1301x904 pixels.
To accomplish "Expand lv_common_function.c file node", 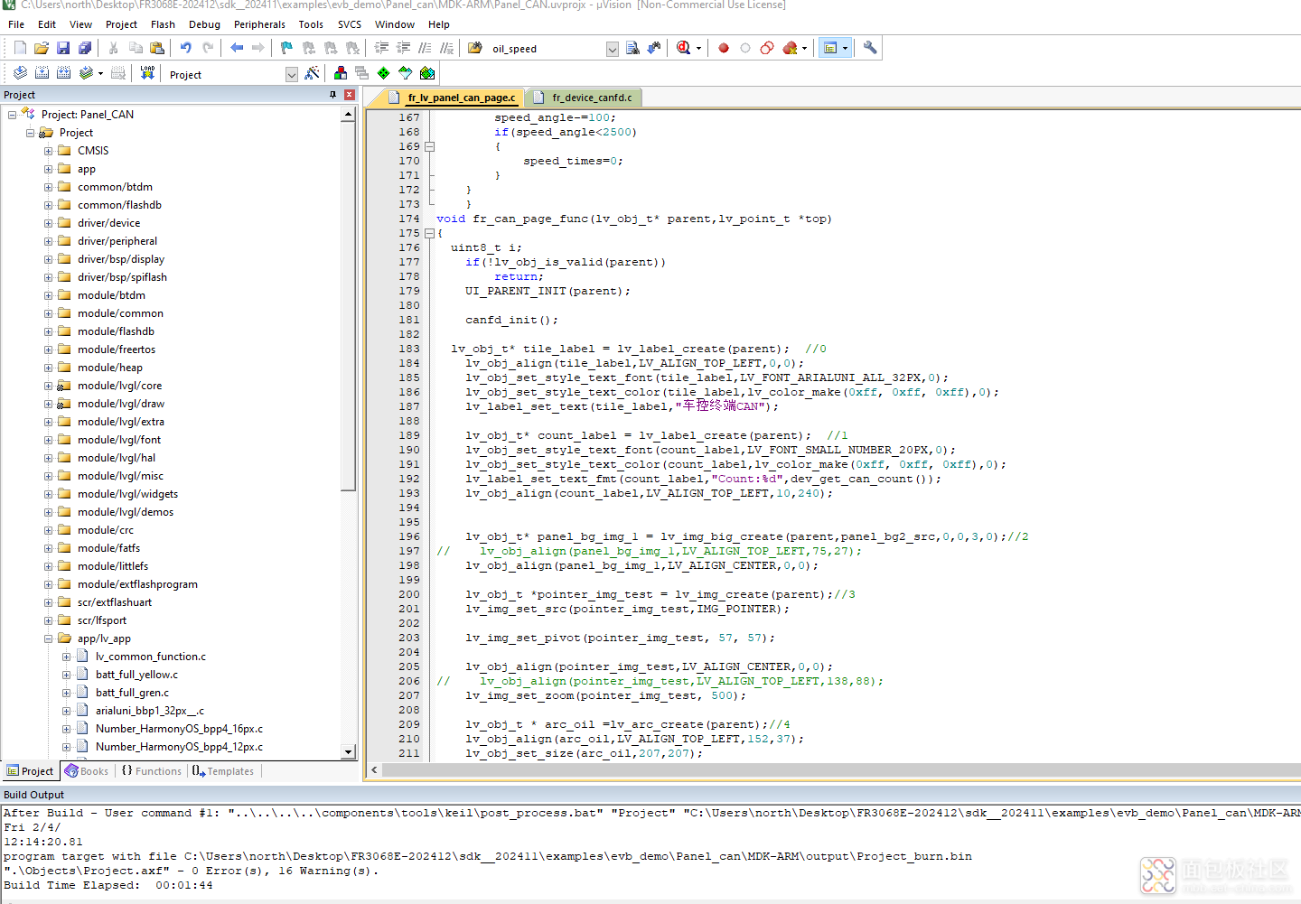I will pyautogui.click(x=66, y=657).
